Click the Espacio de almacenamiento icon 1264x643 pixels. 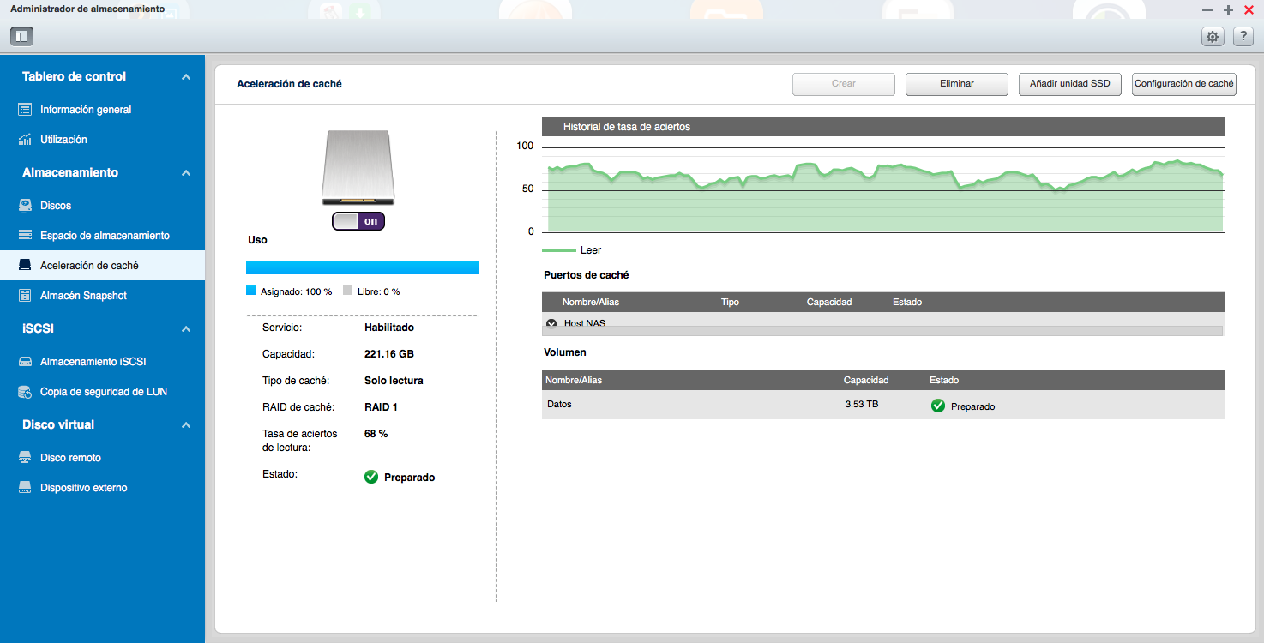click(25, 236)
